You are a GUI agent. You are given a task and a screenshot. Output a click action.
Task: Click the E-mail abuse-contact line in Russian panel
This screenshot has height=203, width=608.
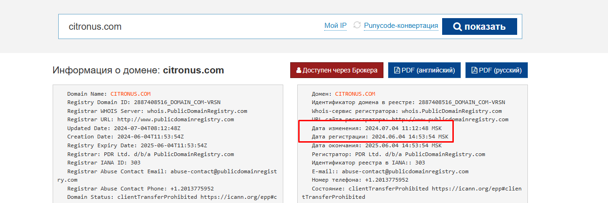point(390,171)
